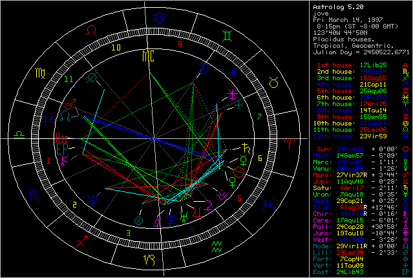This screenshot has width=413, height=278.
Task: Click house number 10 inside the wheel
Action: [116, 47]
